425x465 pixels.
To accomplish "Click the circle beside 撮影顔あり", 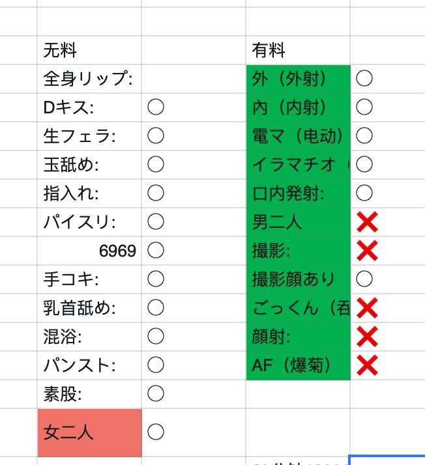I will (364, 279).
